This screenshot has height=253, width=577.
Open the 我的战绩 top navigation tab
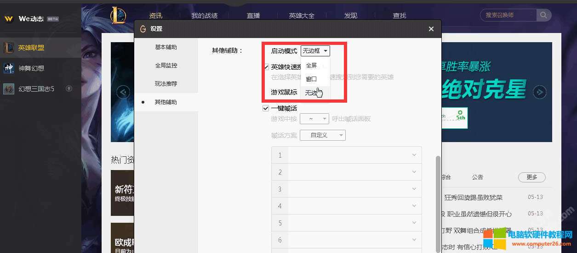(x=205, y=16)
